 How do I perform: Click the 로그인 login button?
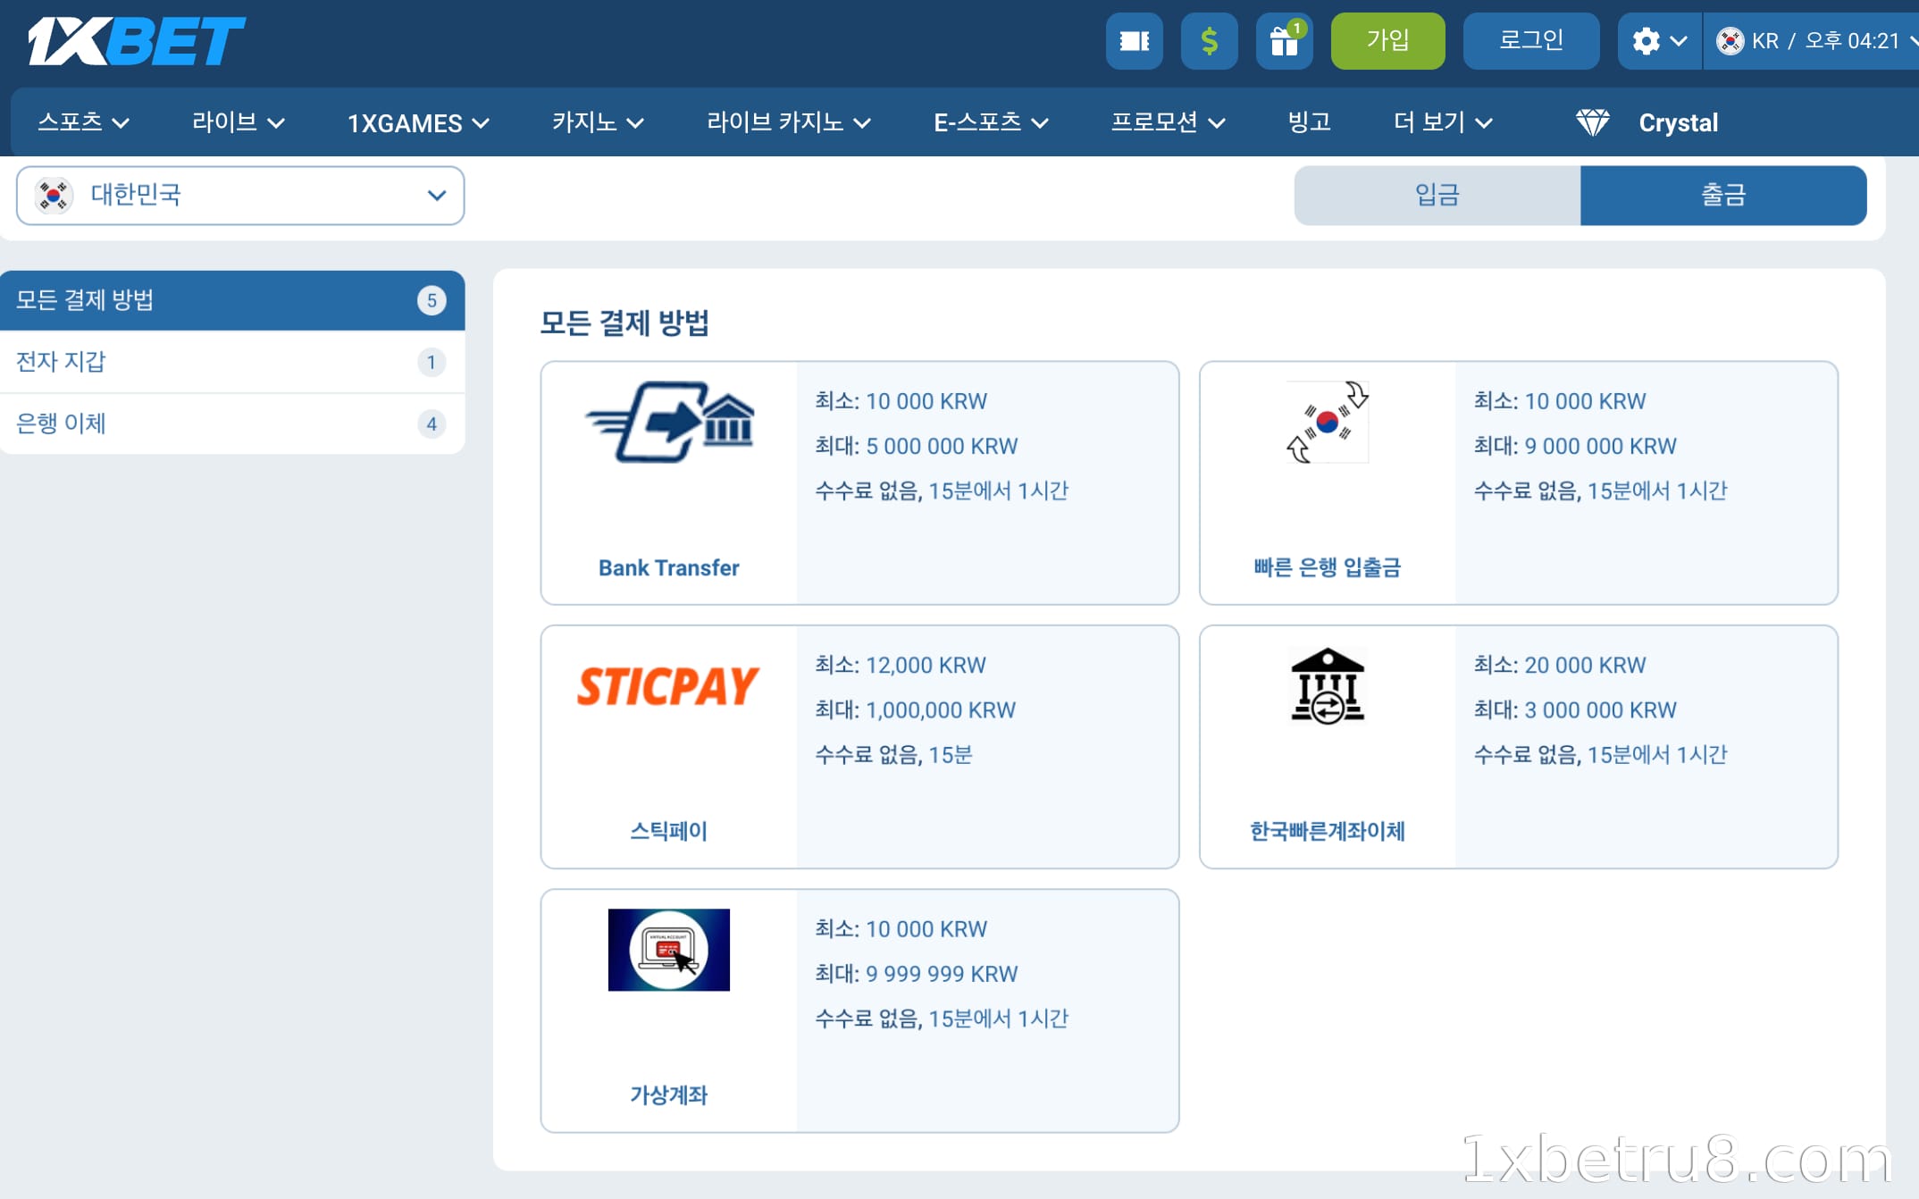coord(1531,41)
